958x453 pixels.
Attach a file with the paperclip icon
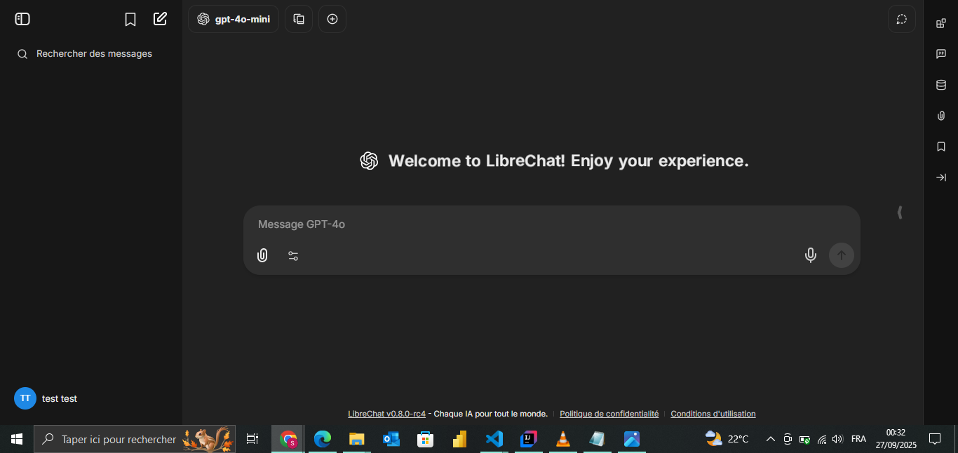point(262,255)
